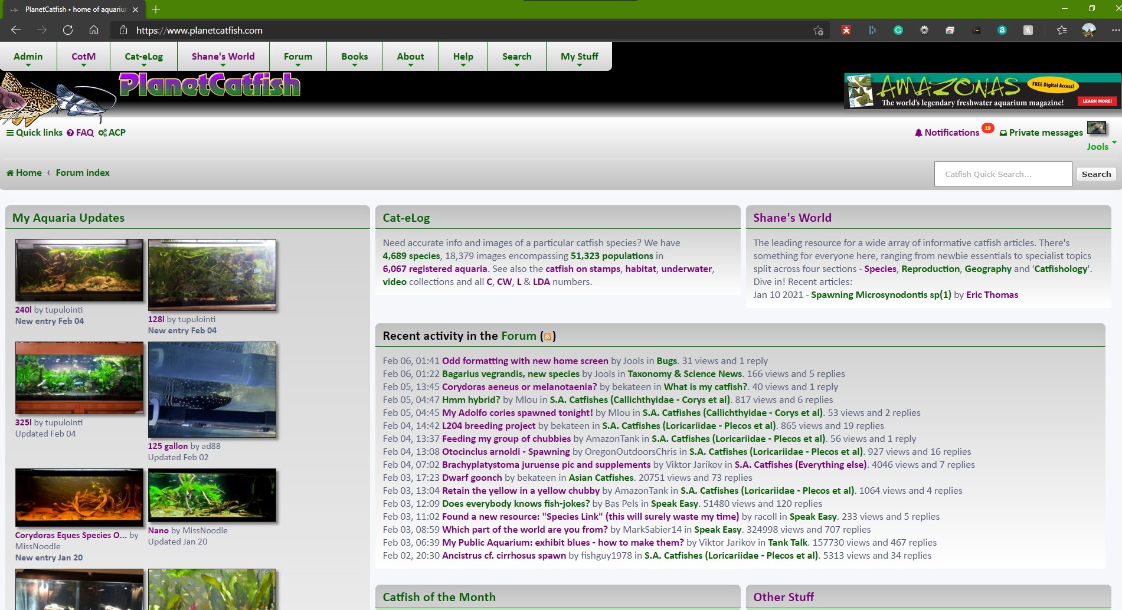Expand the CotM menu

[83, 57]
